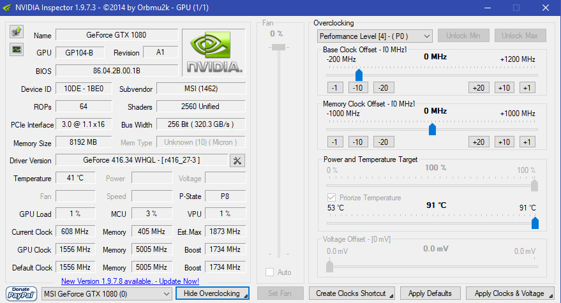This screenshot has width=561, height=303.
Task: Click the Est.Max value 1873 MHz
Action: tap(225, 232)
